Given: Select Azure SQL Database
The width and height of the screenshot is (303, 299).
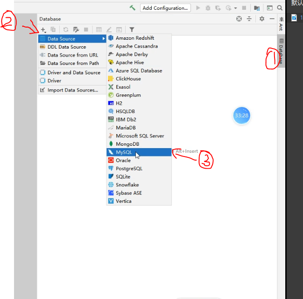Looking at the screenshot, I should click(139, 71).
